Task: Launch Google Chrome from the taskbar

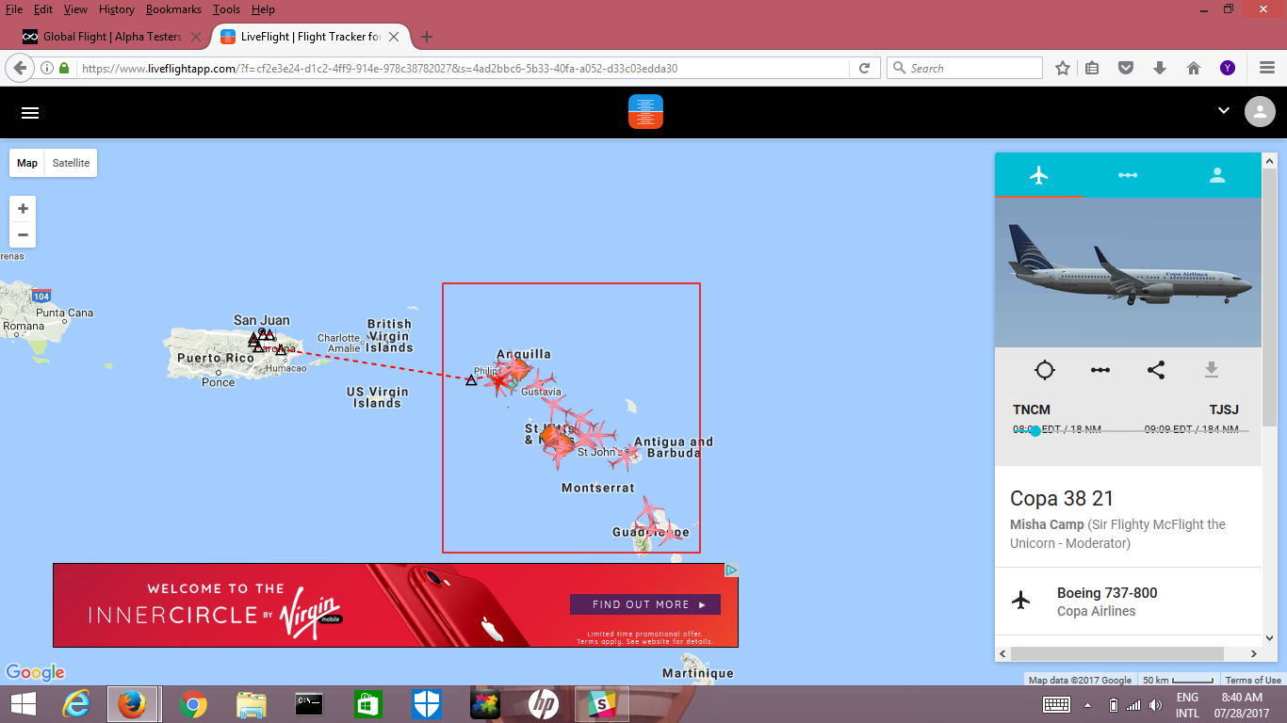Action: coord(193,704)
